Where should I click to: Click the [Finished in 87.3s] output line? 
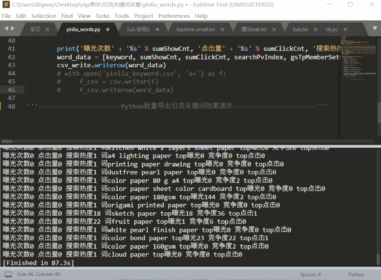pos(38,263)
